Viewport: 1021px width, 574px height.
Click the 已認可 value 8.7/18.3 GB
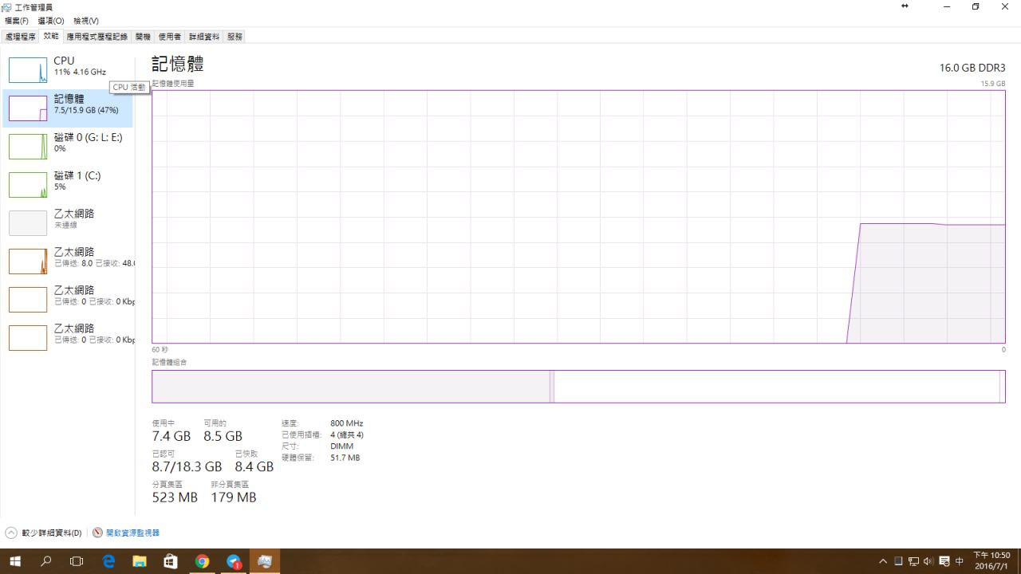pos(187,466)
